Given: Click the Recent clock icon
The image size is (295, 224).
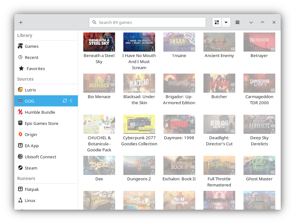Looking at the screenshot, I should point(20,57).
